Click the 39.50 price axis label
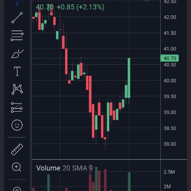 tap(170, 96)
